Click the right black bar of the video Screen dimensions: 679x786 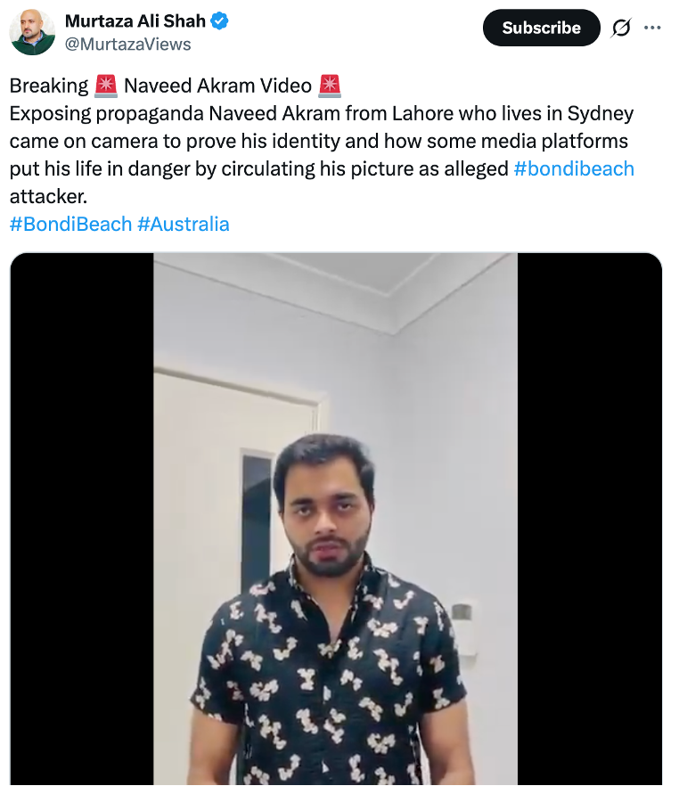(589, 517)
